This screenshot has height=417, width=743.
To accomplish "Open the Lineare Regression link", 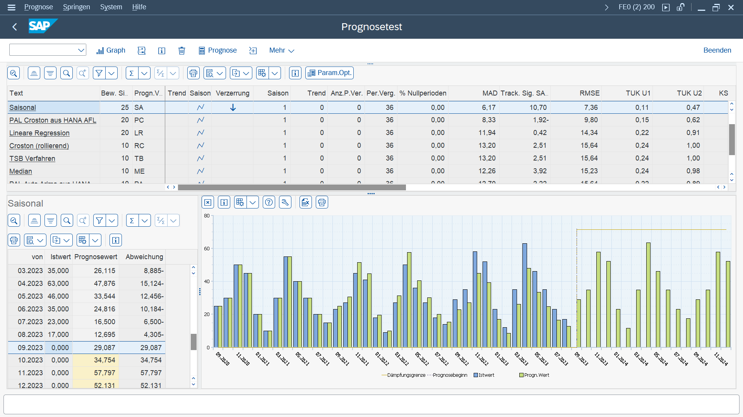I will (39, 133).
